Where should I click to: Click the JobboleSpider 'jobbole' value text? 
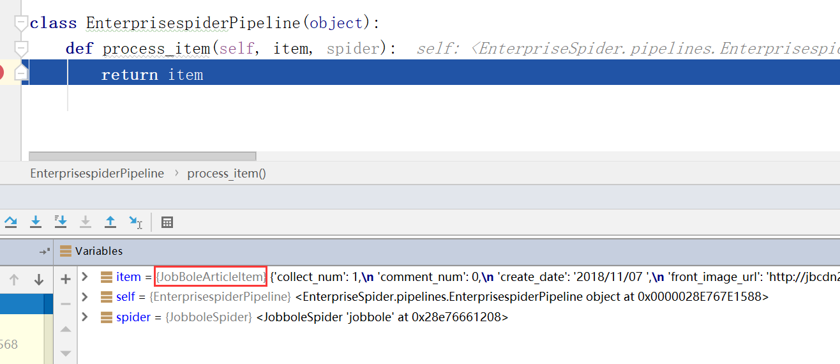coord(382,317)
